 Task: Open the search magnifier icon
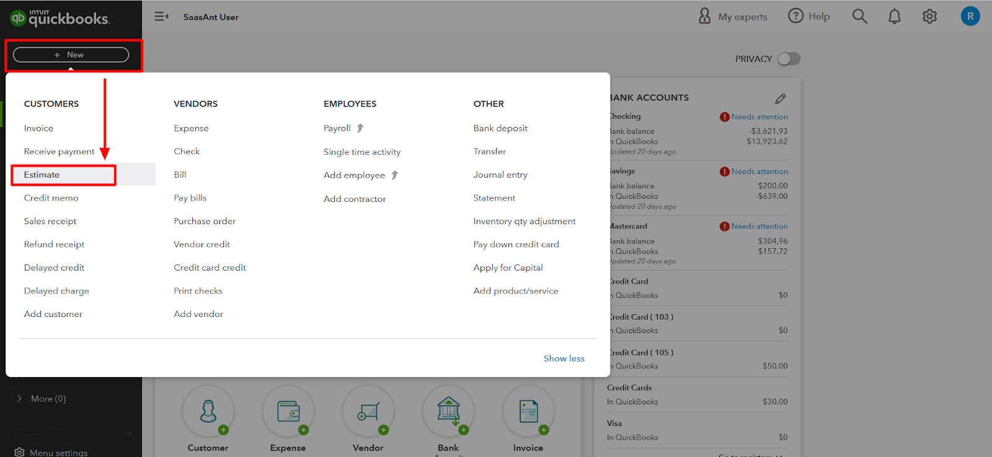click(x=859, y=16)
